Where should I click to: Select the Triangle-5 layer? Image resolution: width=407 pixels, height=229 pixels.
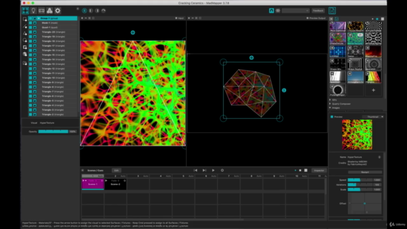[x=53, y=101]
